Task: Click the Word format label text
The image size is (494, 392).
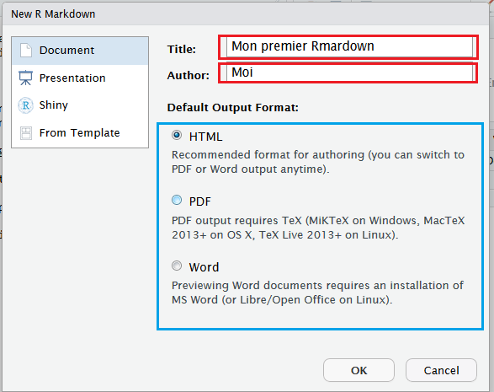Action: pos(204,267)
